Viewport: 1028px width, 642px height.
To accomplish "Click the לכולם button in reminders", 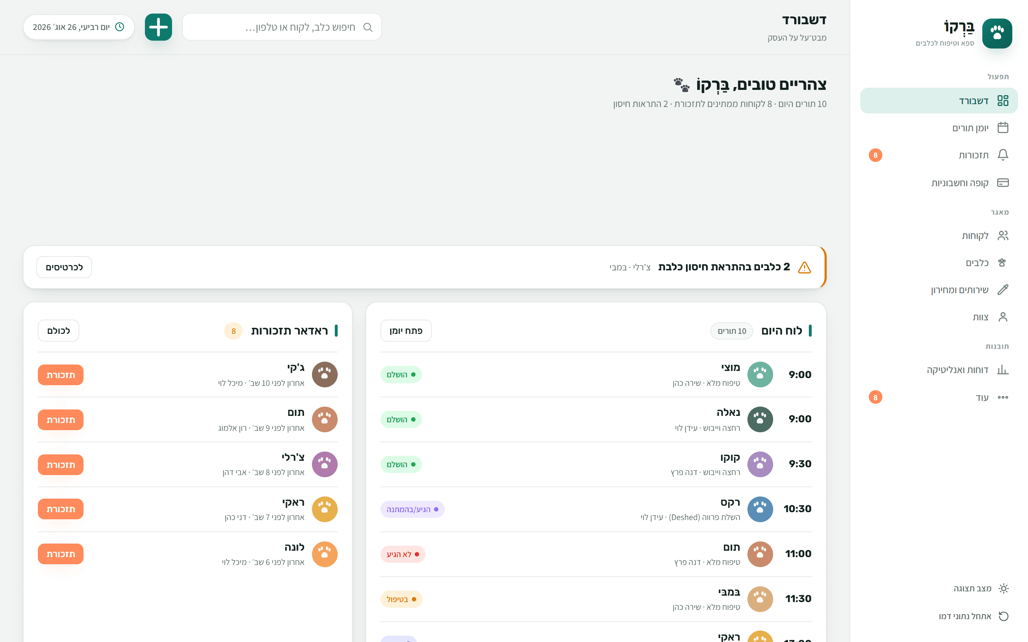I will (x=58, y=331).
